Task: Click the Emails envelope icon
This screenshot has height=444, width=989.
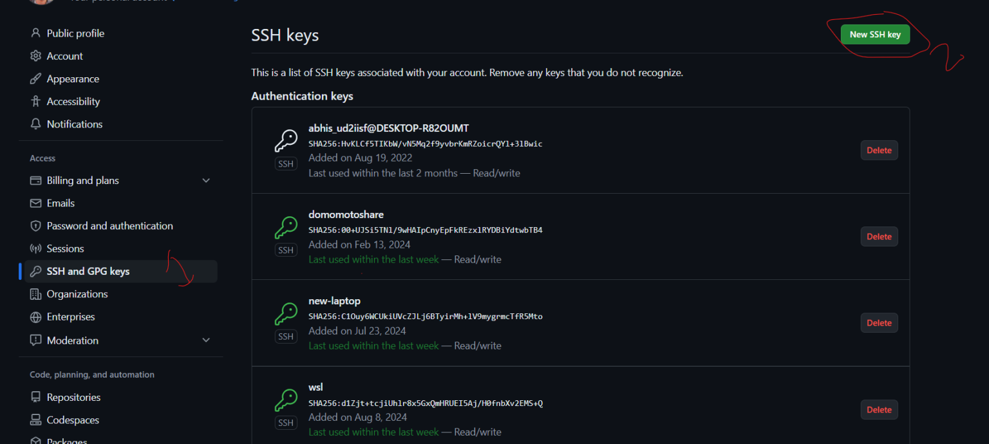Action: (x=36, y=203)
